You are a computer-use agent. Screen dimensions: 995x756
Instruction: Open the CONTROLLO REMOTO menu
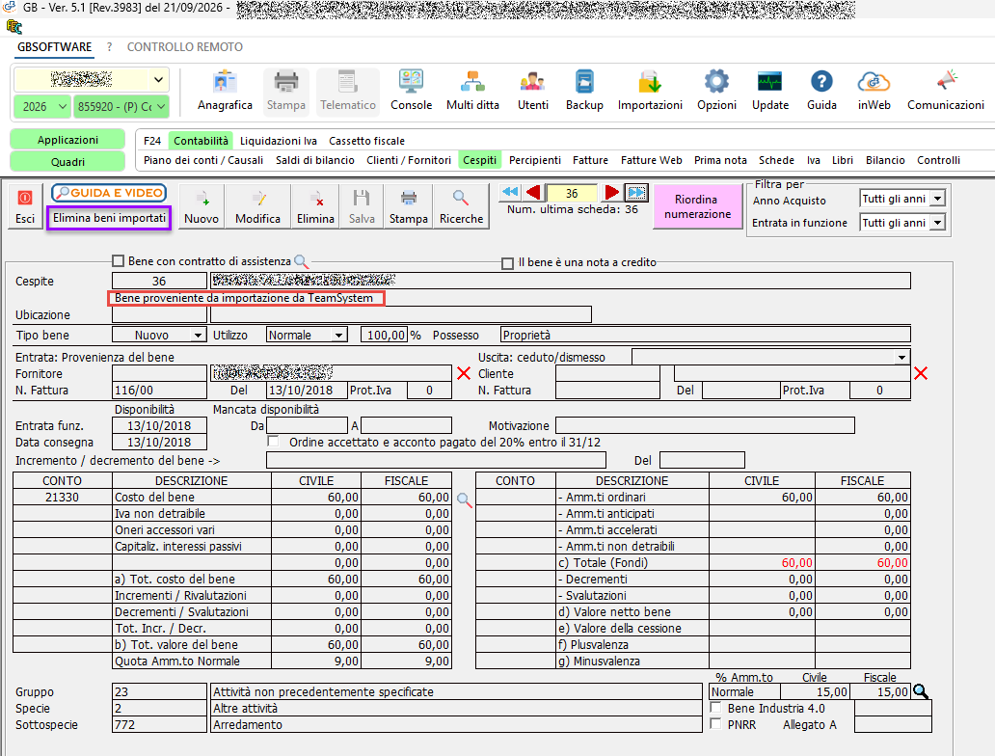(x=185, y=47)
